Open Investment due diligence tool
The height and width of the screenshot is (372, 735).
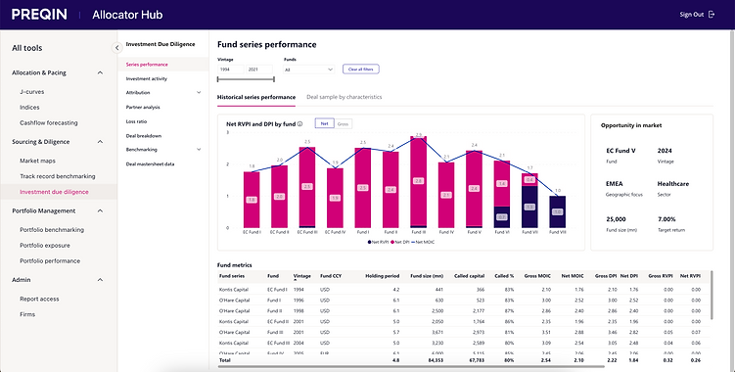(54, 192)
